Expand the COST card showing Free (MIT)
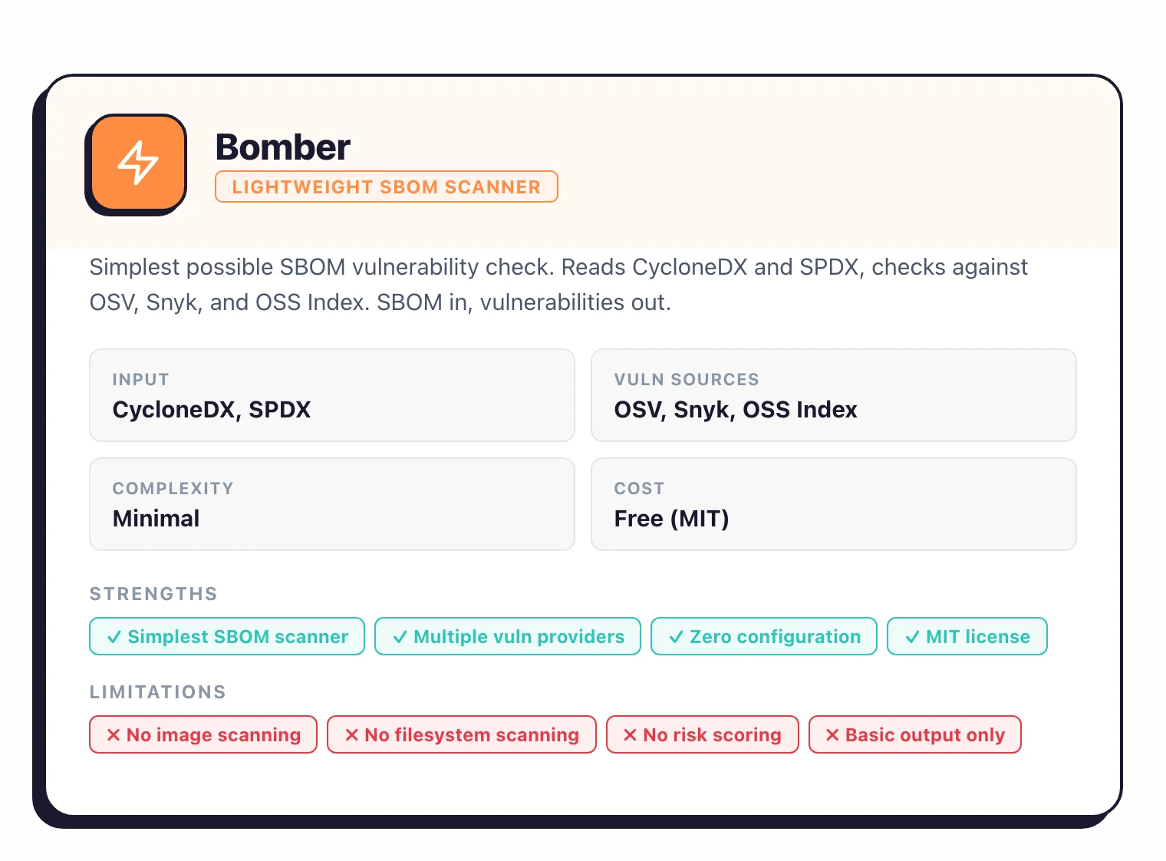The width and height of the screenshot is (1166, 861). [x=834, y=504]
